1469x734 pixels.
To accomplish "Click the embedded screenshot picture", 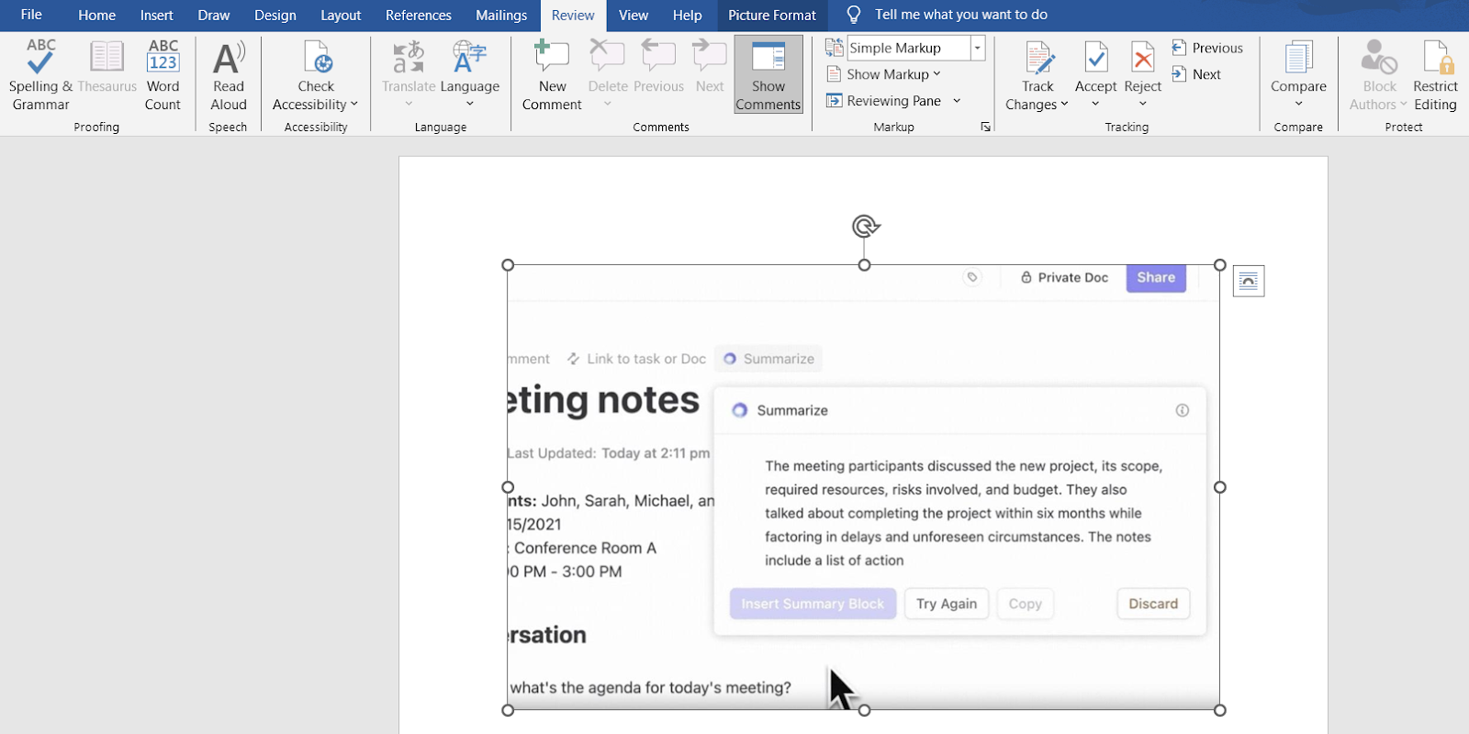I will pyautogui.click(x=863, y=487).
